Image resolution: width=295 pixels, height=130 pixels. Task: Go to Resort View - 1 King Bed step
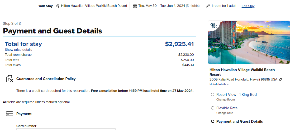pos(236,94)
